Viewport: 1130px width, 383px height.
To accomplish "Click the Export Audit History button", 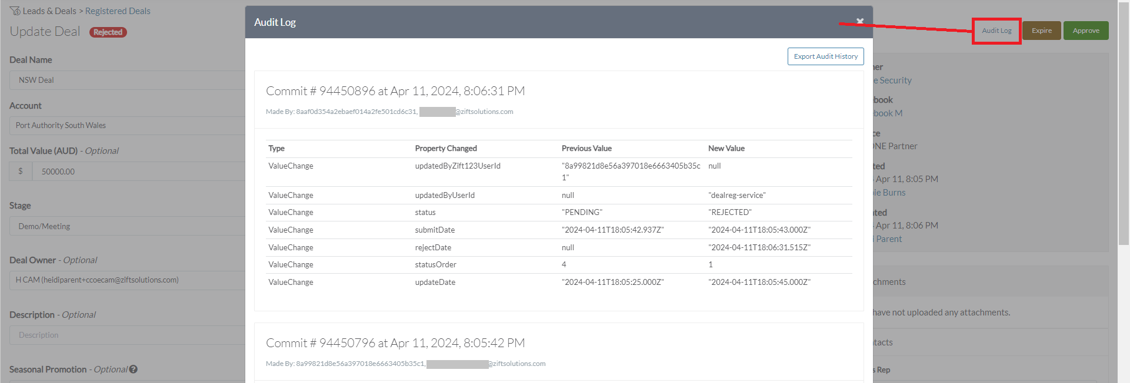I will (825, 56).
